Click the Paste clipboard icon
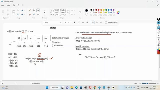 3,11
